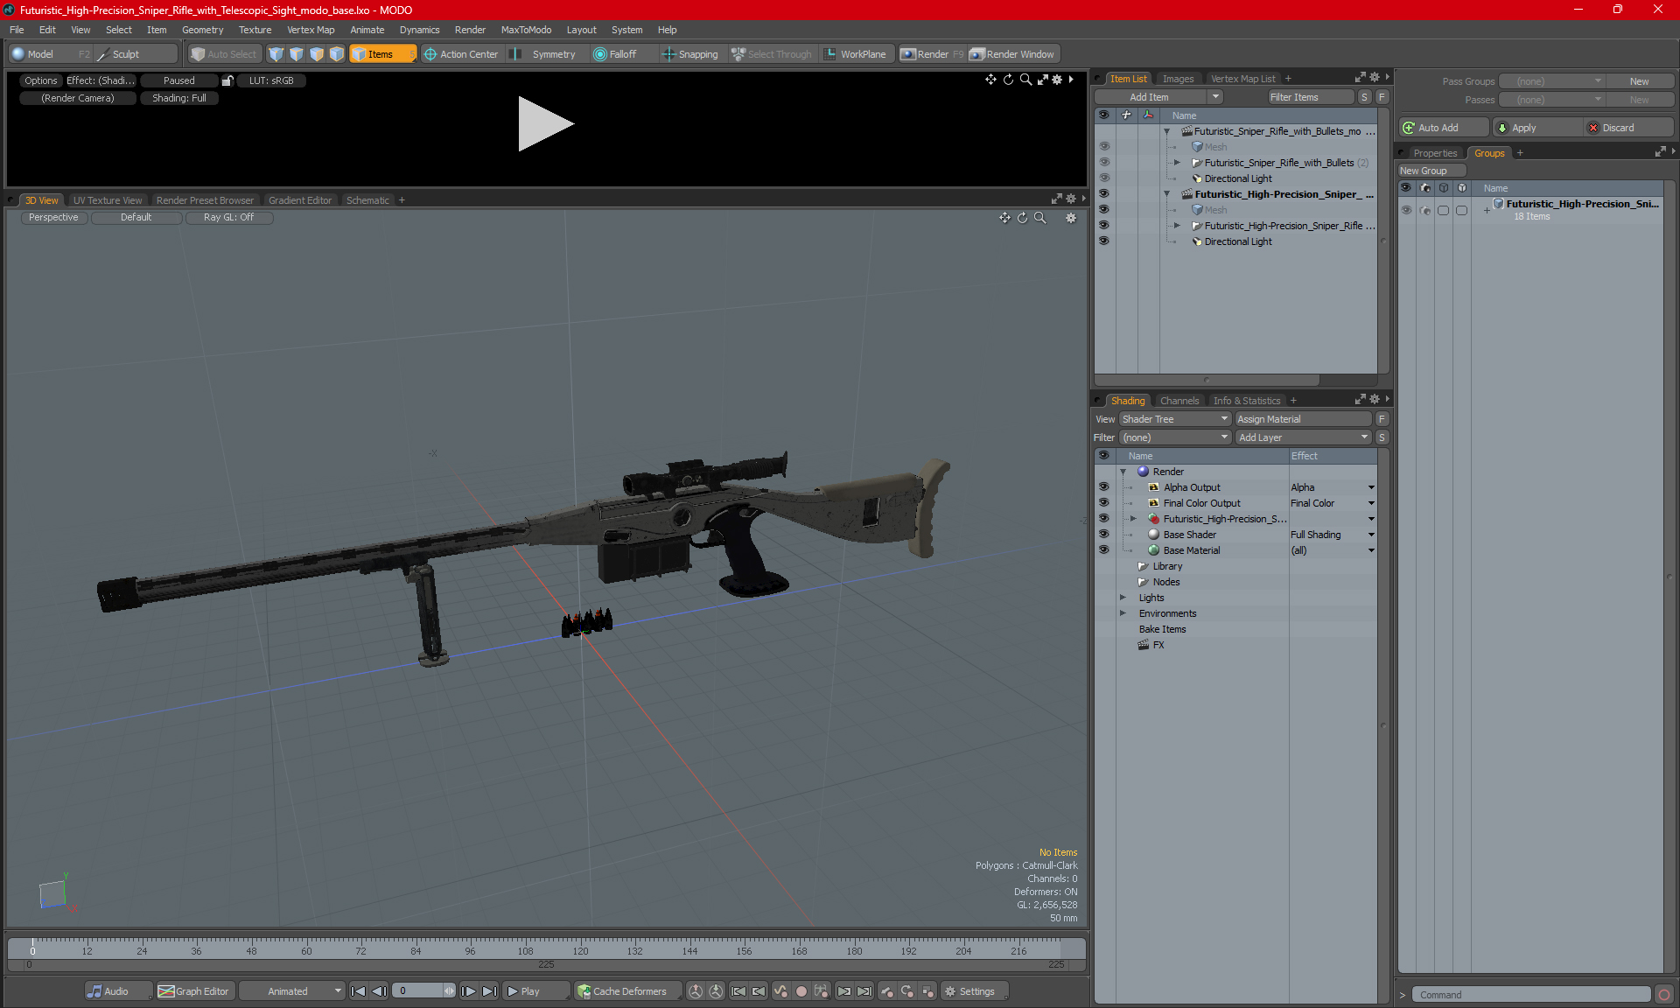Image resolution: width=1680 pixels, height=1008 pixels.
Task: Open the Falloff options
Action: pyautogui.click(x=615, y=54)
